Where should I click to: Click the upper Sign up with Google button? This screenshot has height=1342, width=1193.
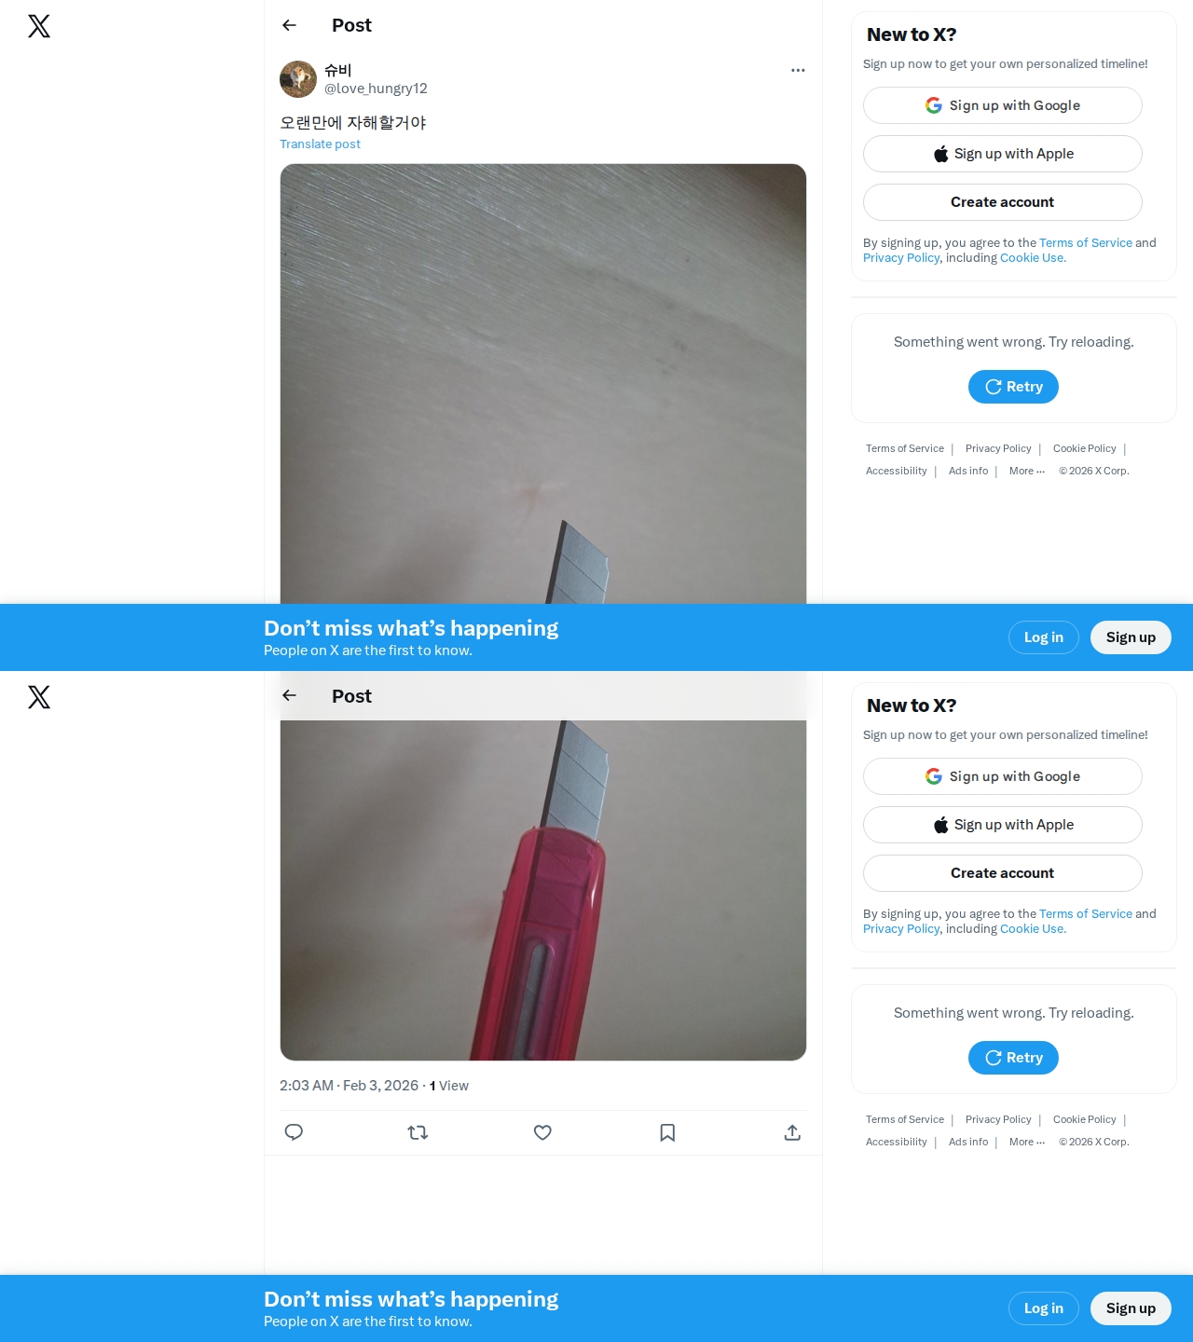pyautogui.click(x=1003, y=105)
